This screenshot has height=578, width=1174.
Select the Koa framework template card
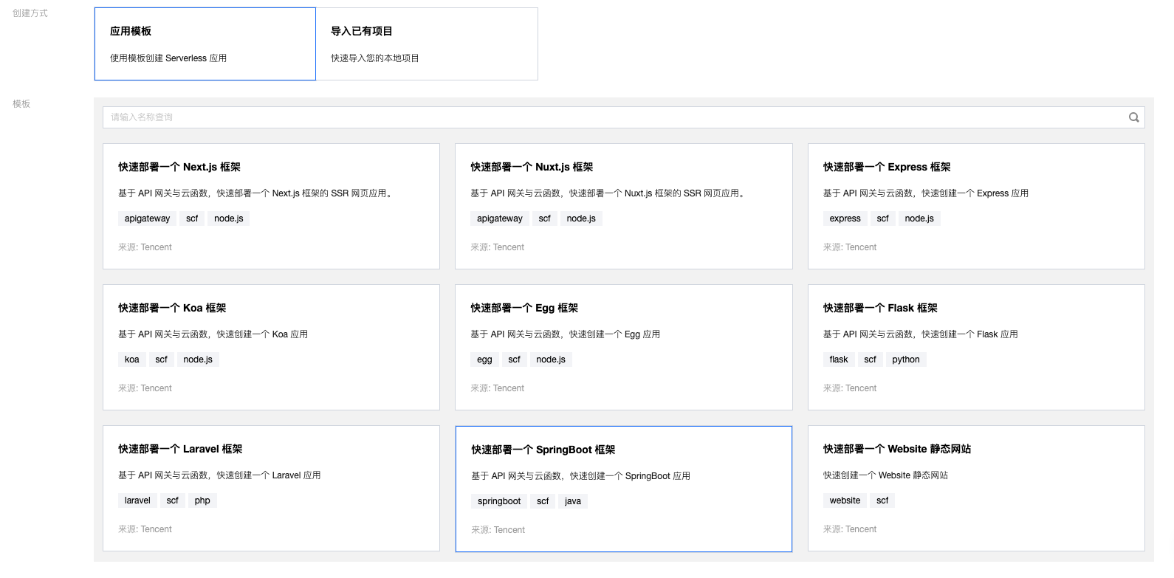(x=271, y=347)
